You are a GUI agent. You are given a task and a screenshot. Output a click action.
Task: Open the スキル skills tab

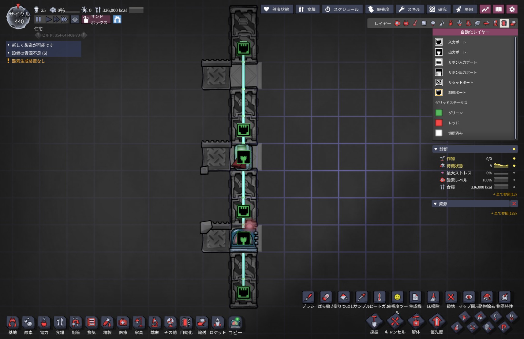pos(410,9)
